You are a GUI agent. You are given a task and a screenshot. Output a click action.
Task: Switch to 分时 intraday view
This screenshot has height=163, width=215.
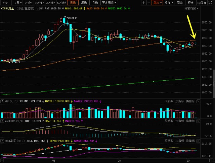(x=5, y=3)
